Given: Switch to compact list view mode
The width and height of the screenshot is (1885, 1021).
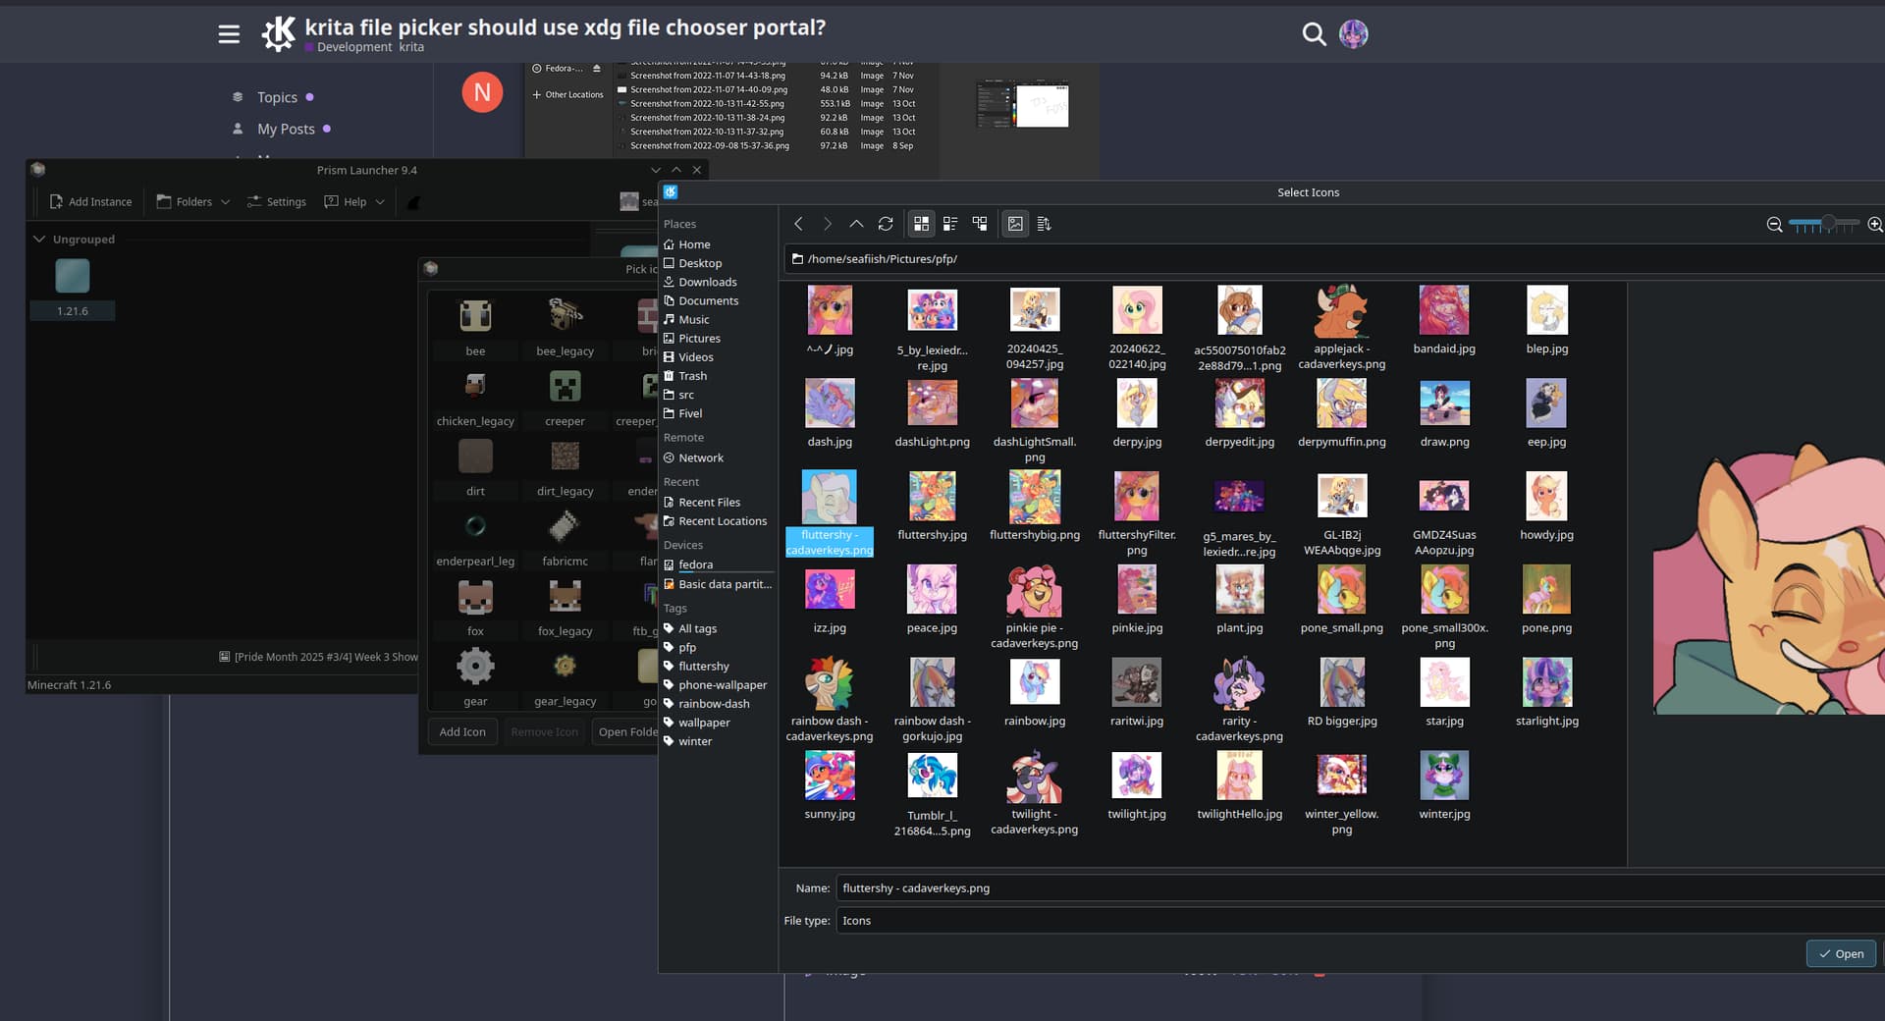Looking at the screenshot, I should (949, 224).
